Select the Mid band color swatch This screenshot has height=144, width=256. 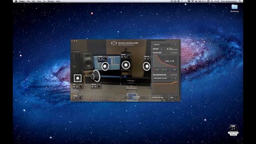point(163,70)
